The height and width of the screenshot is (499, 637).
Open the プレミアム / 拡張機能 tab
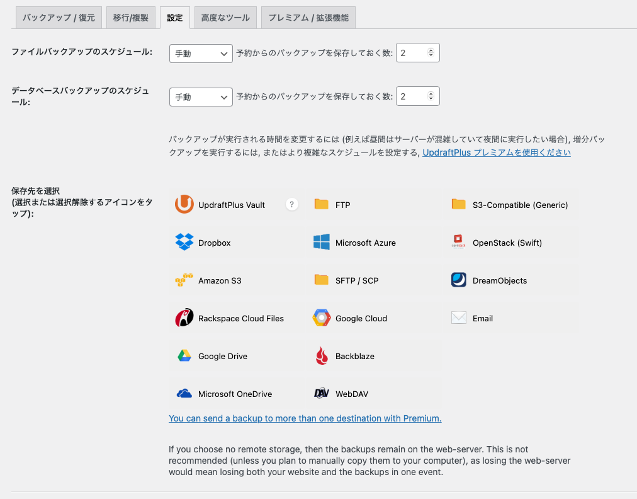point(308,18)
